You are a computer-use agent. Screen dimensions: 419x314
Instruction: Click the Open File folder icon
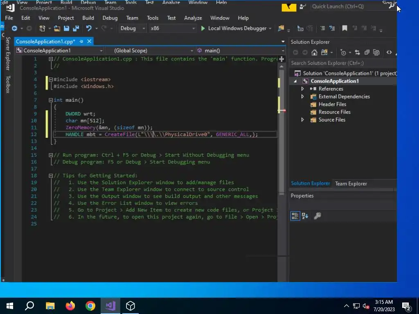coord(57,28)
